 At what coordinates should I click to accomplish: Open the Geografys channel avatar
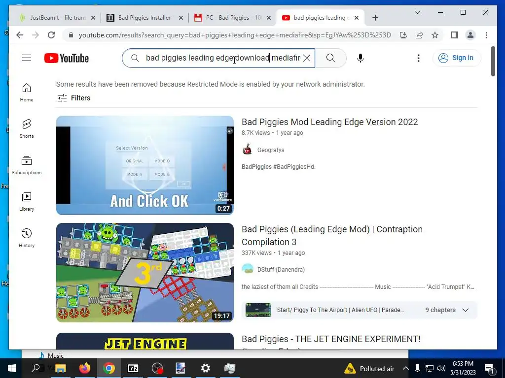[247, 150]
